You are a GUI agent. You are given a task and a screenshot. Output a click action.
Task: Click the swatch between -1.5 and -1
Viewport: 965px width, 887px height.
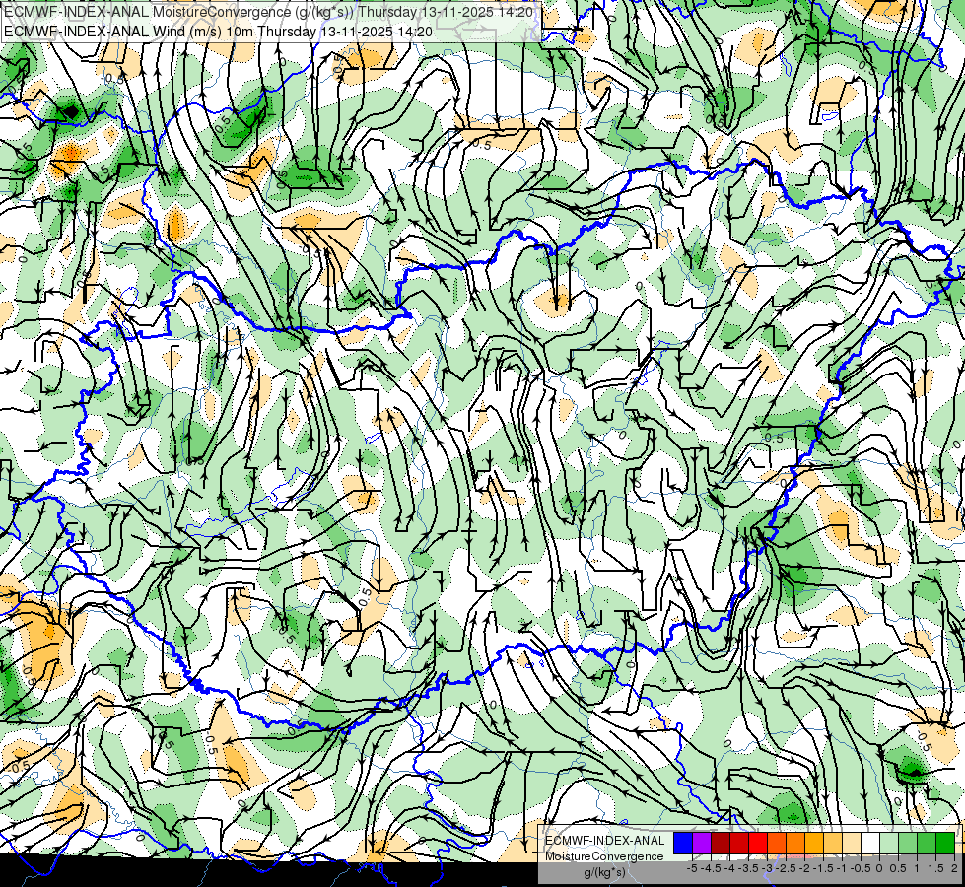coord(833,843)
